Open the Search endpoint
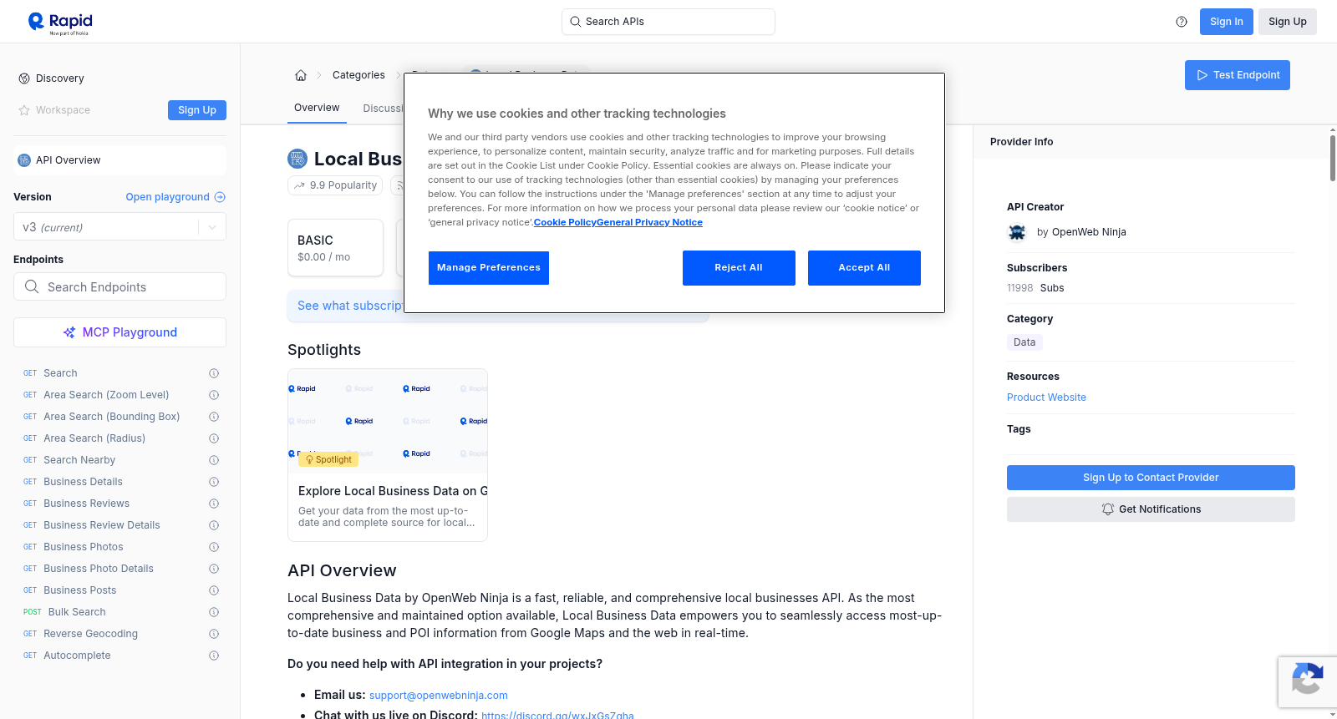This screenshot has width=1337, height=719. (60, 373)
